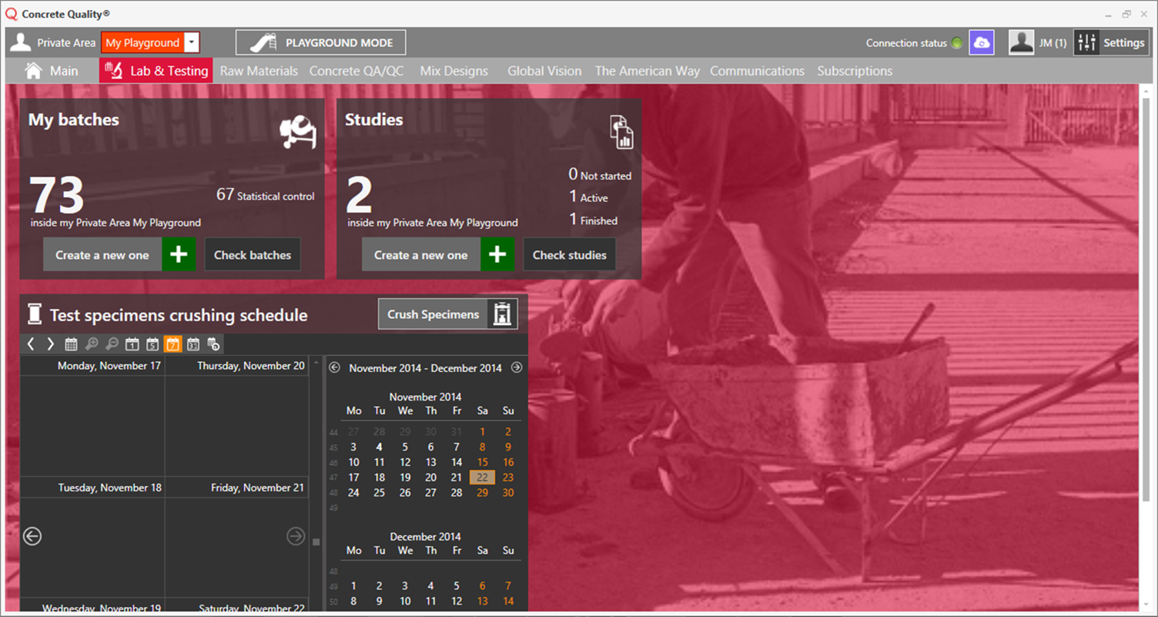
Task: Click the test specimen cylinder icon
Action: [34, 314]
